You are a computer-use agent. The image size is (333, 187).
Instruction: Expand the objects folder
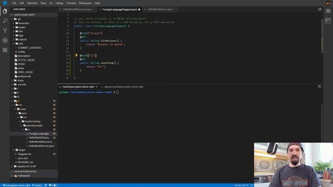pyautogui.click(x=14, y=39)
